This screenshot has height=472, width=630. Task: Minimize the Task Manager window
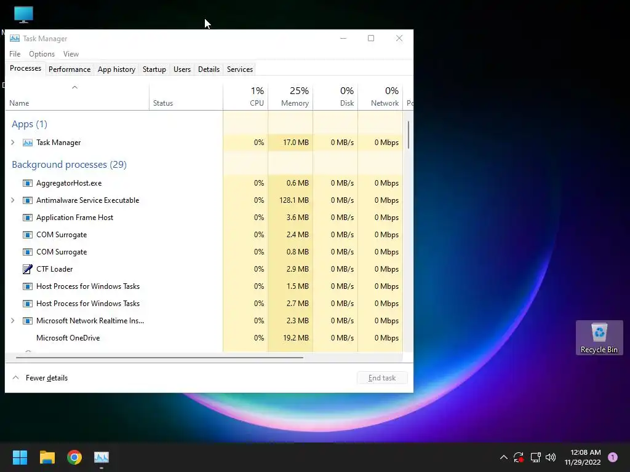(x=343, y=39)
